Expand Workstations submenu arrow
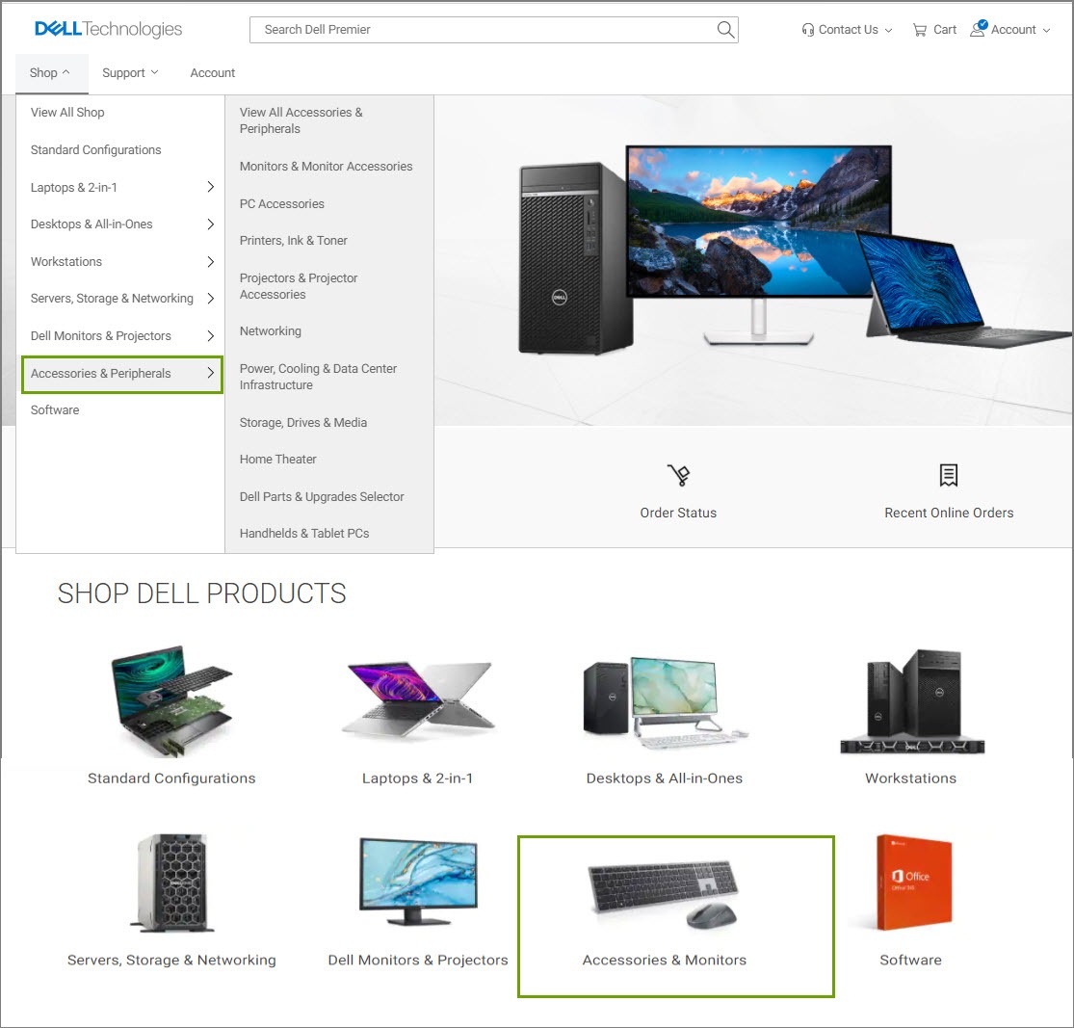 coord(210,262)
